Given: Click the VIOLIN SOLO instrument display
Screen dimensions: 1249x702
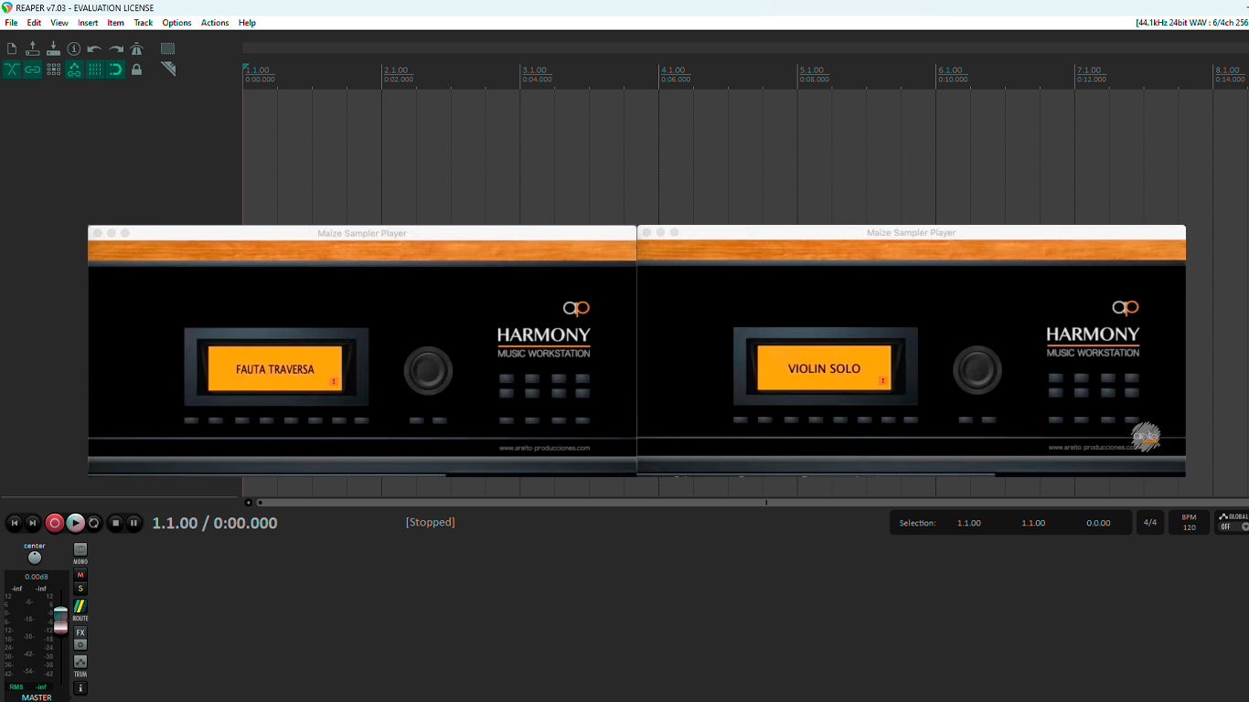Looking at the screenshot, I should click(x=824, y=368).
